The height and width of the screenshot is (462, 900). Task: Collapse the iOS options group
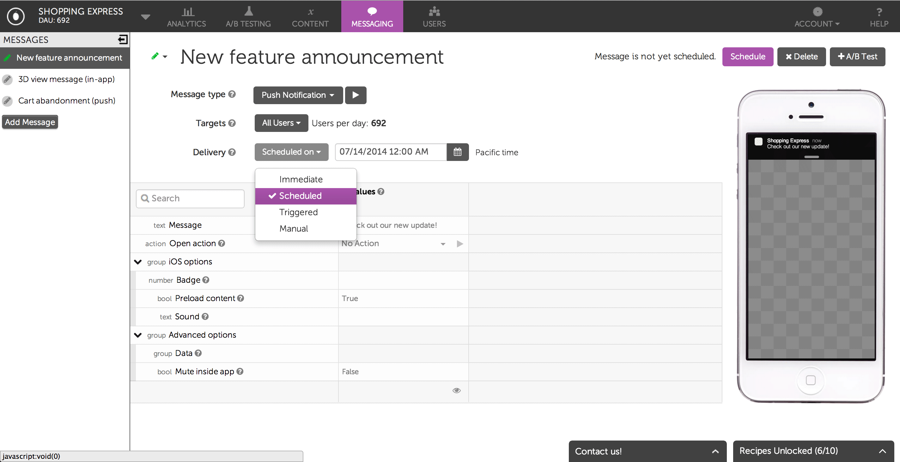[x=138, y=262]
